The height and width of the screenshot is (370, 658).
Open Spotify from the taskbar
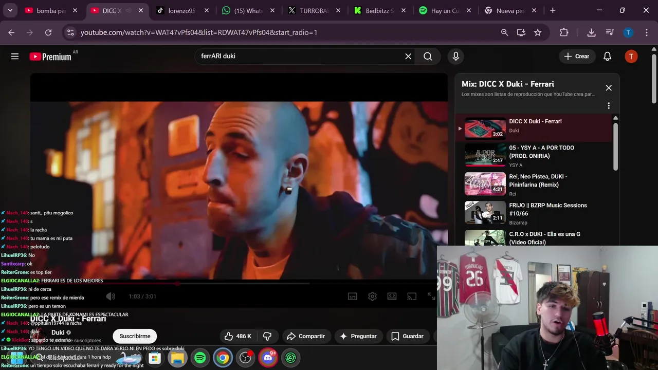(200, 358)
